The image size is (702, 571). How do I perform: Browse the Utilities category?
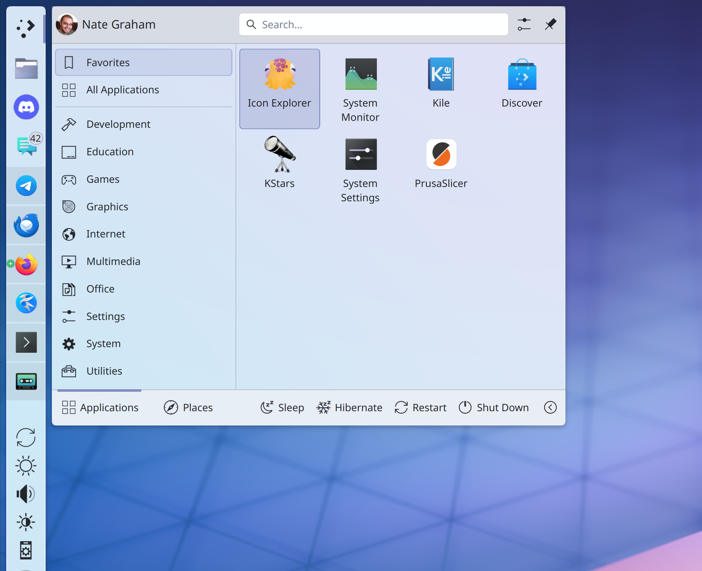144,371
